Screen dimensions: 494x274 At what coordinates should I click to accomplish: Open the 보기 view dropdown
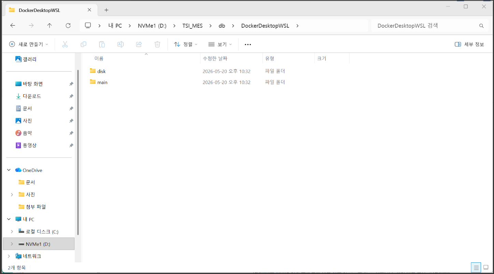click(x=220, y=44)
